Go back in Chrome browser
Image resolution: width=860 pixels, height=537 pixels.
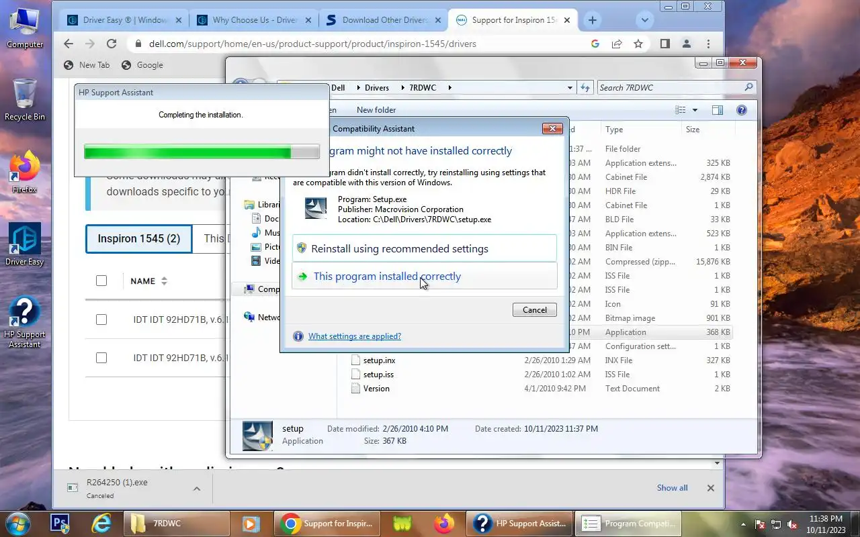(x=69, y=44)
